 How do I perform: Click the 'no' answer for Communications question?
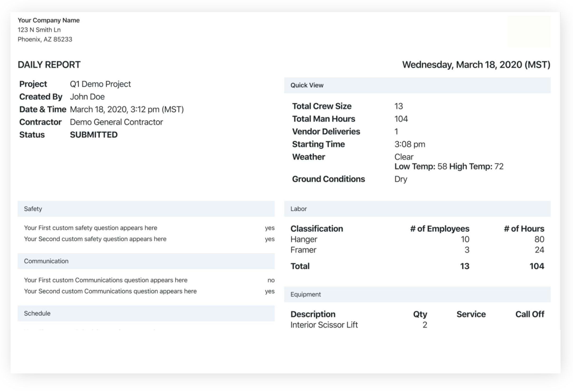(271, 280)
